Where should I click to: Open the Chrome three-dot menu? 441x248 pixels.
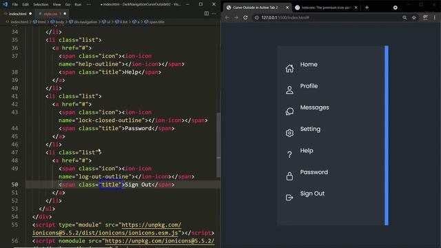(x=435, y=17)
